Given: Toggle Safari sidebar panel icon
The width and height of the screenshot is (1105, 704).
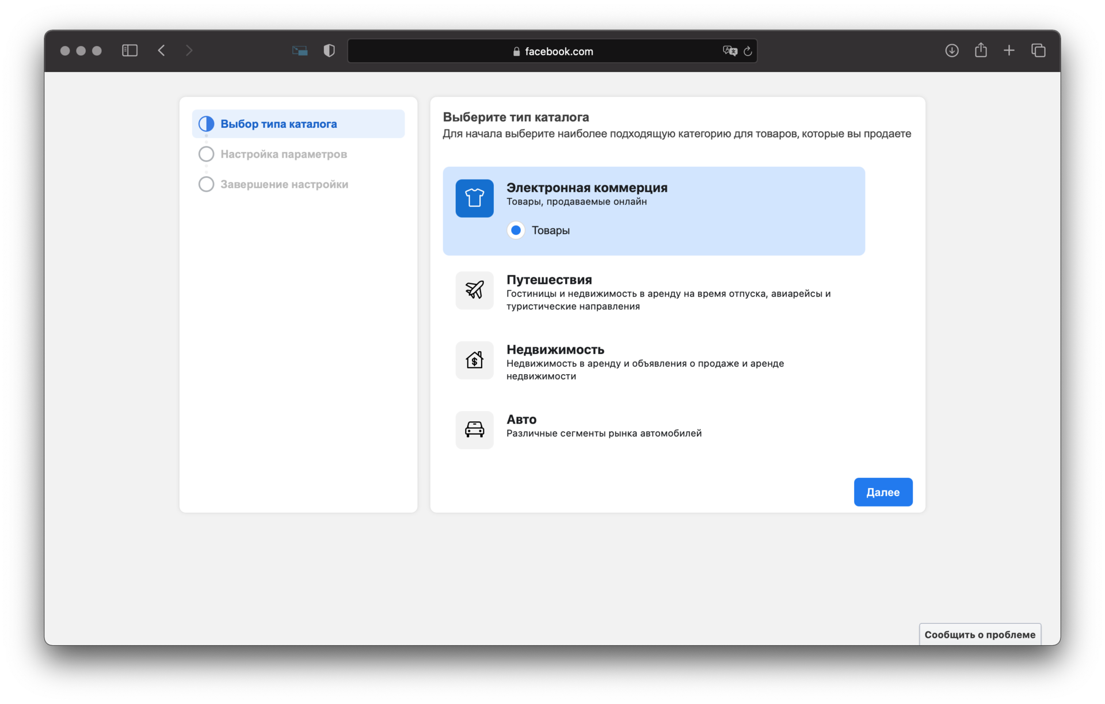Looking at the screenshot, I should 129,51.
